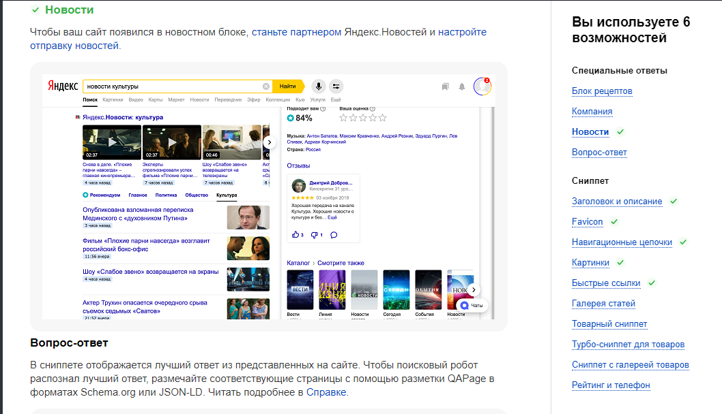Open the Яндекс.Новости: культура heading link
Image resolution: width=722 pixels, height=414 pixels.
tap(122, 117)
